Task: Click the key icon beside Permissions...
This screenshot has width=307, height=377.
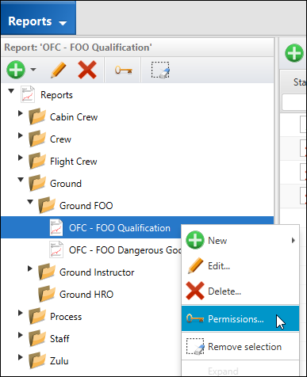Action: [195, 318]
